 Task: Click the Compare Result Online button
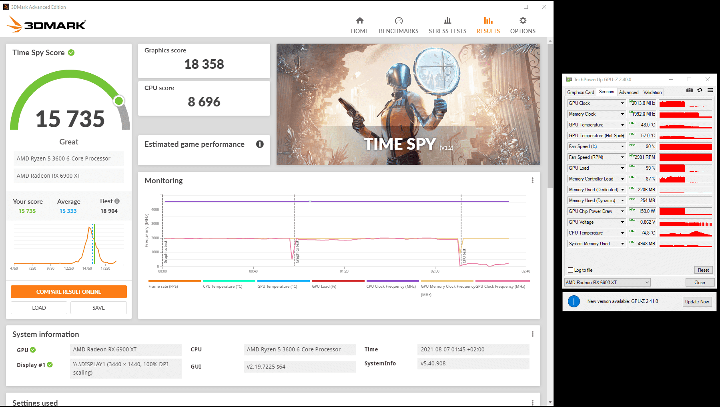(x=69, y=292)
